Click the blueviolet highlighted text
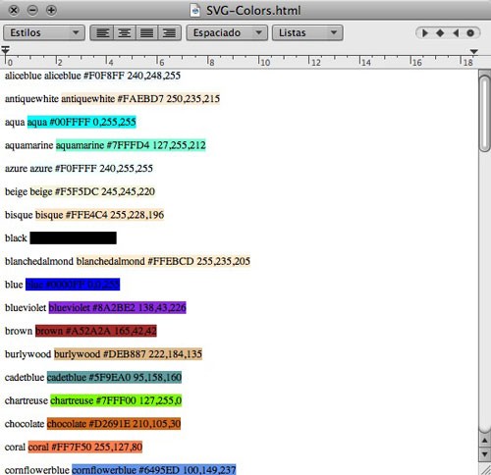This screenshot has height=475, width=491. pyautogui.click(x=118, y=307)
